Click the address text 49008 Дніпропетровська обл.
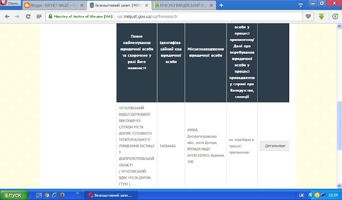Image resolution: width=342 pixels, height=200 pixels. click(x=205, y=146)
